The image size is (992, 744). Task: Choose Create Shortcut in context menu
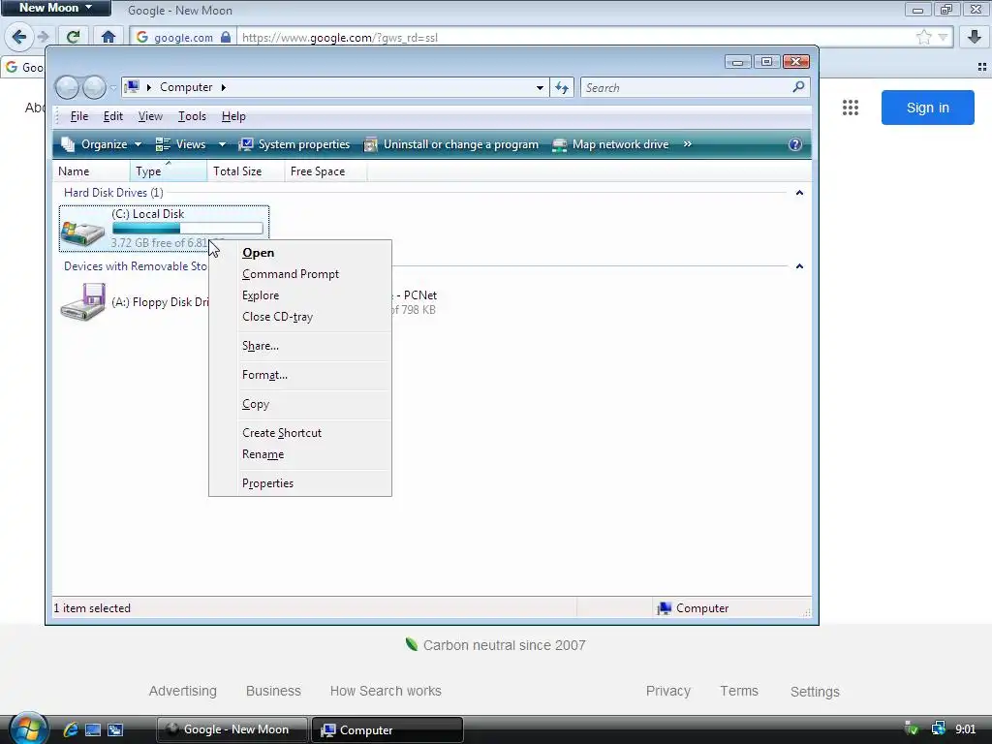point(300,433)
